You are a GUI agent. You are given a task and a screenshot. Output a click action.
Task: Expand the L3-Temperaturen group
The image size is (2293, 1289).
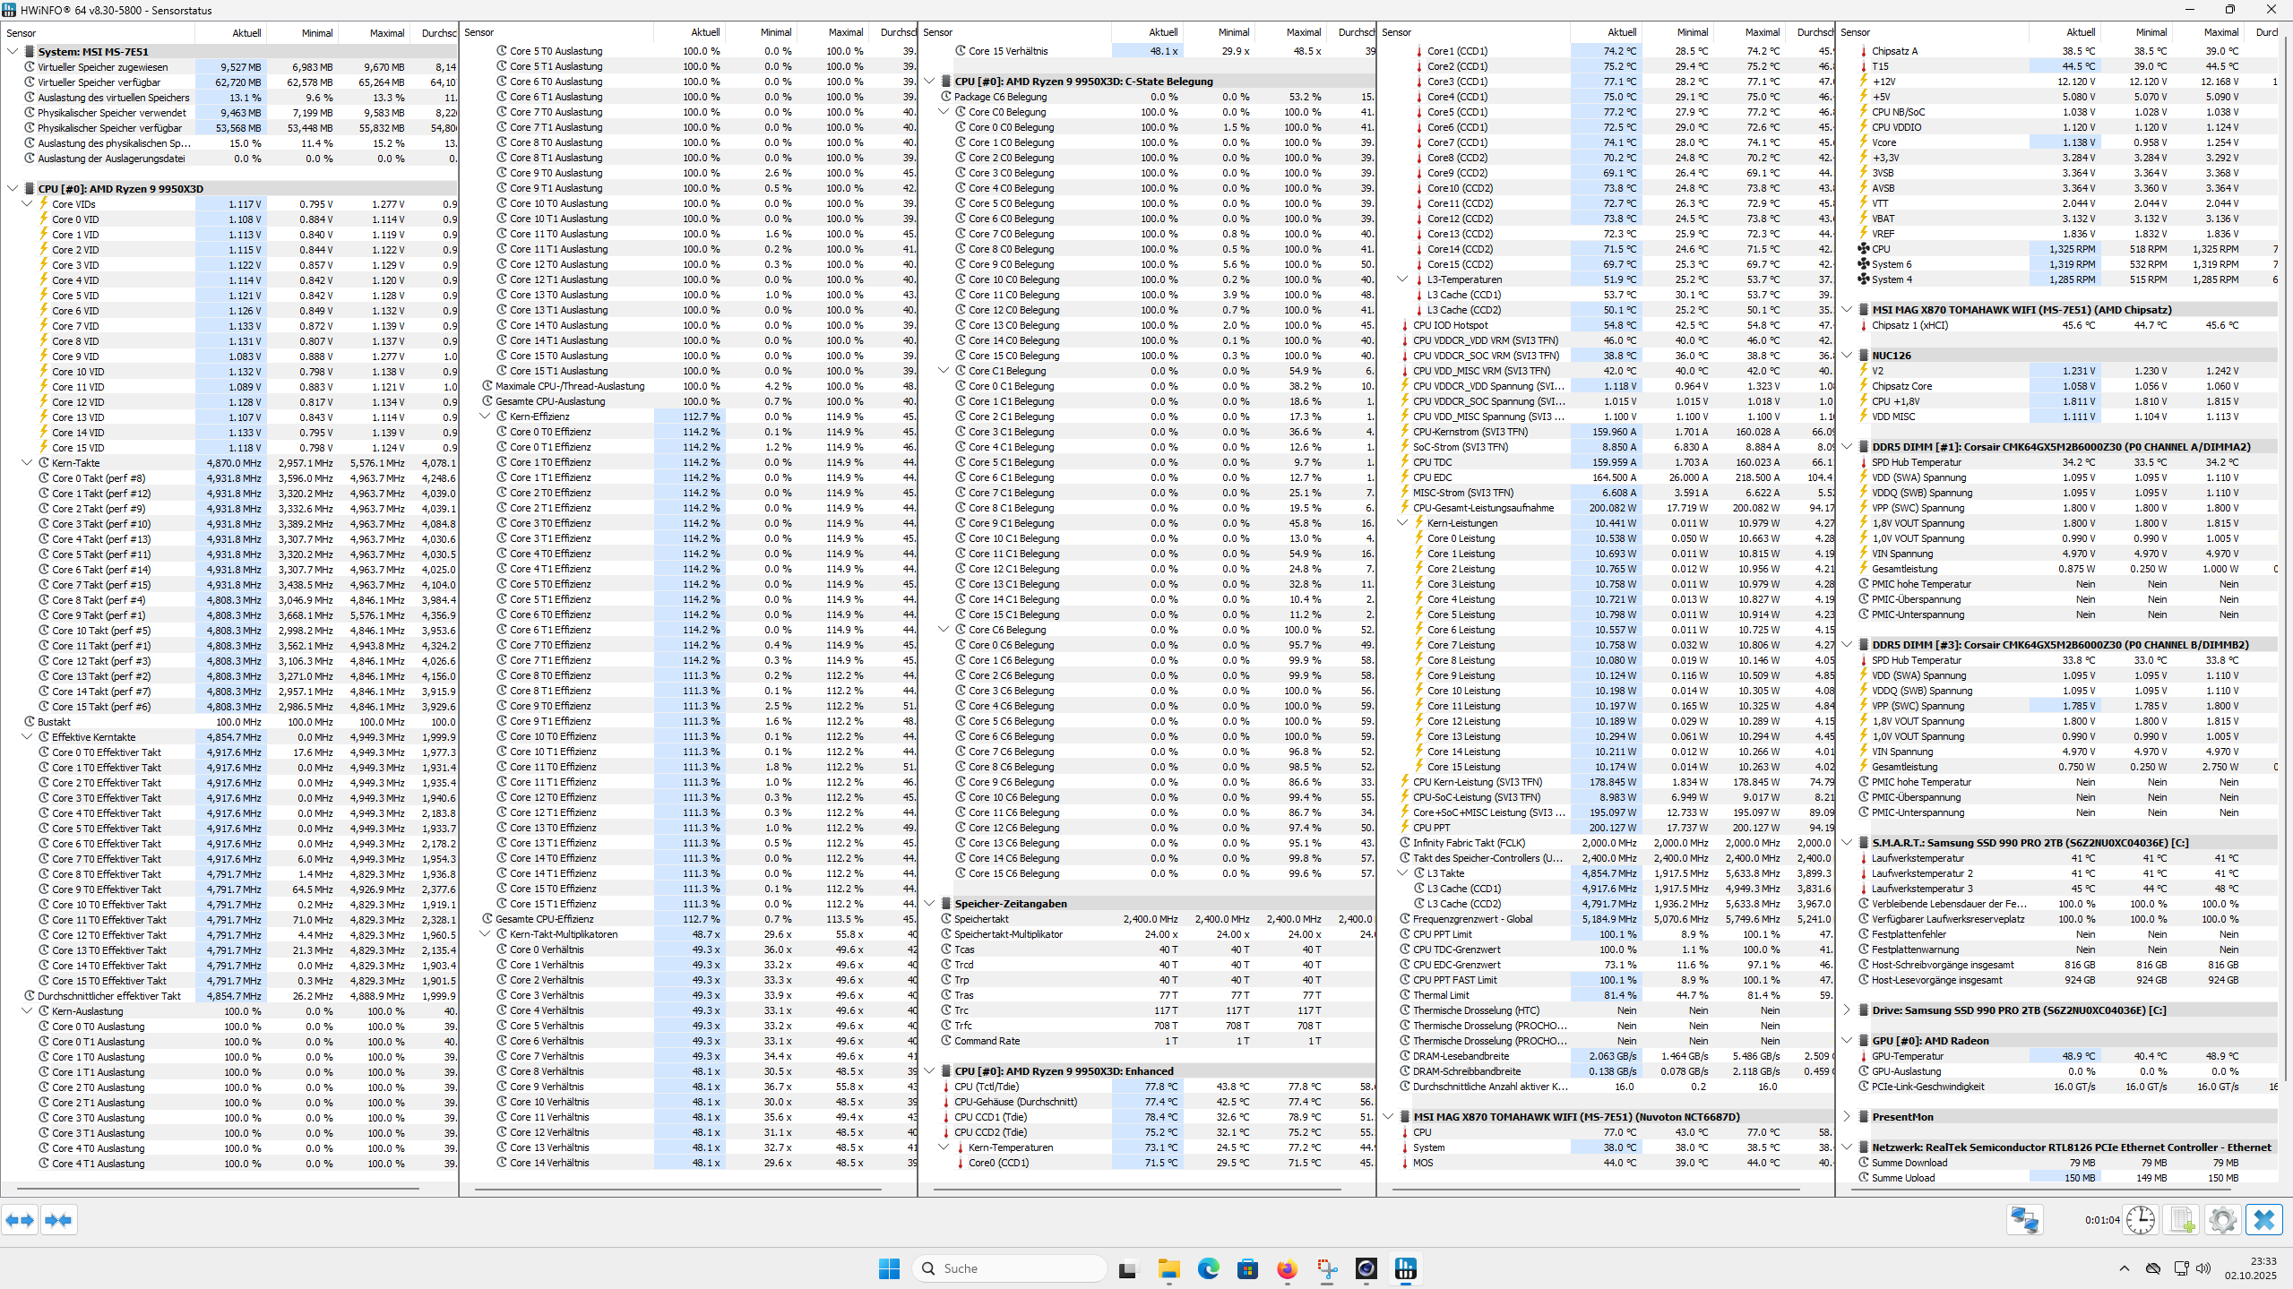1401,279
